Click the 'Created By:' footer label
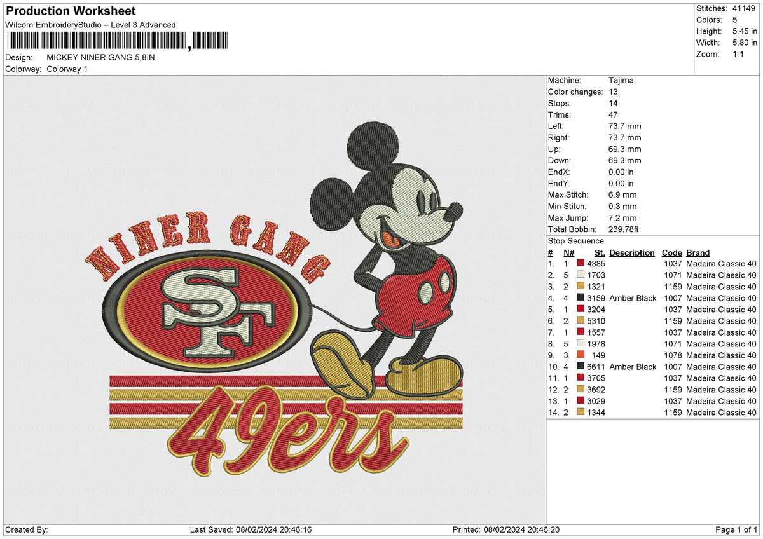This screenshot has width=763, height=539. click(26, 529)
